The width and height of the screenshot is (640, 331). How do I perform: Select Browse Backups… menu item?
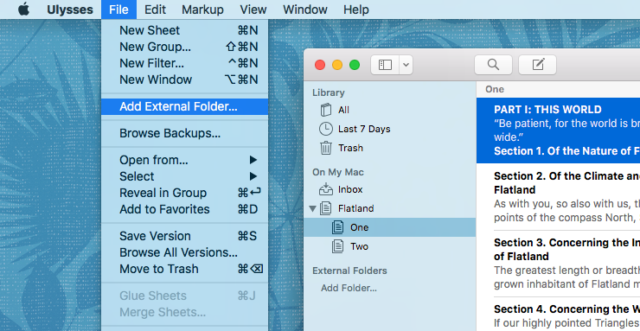pyautogui.click(x=184, y=133)
